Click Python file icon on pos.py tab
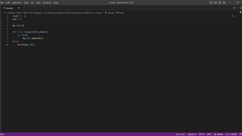This screenshot has height=136, width=242. (x=5, y=8)
